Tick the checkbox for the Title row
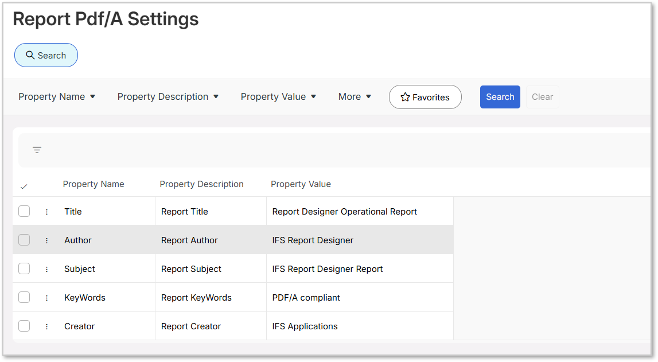658x362 pixels. tap(24, 211)
